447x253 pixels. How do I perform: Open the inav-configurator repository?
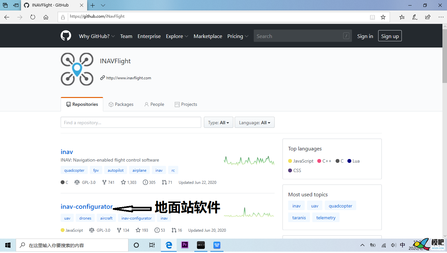[87, 207]
